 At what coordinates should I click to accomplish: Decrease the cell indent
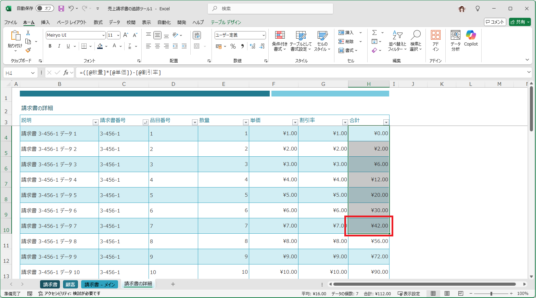pos(175,46)
